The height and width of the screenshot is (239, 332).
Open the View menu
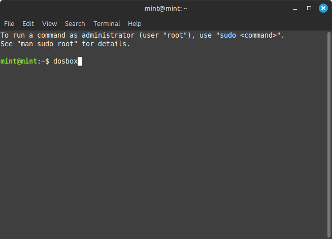click(x=49, y=23)
